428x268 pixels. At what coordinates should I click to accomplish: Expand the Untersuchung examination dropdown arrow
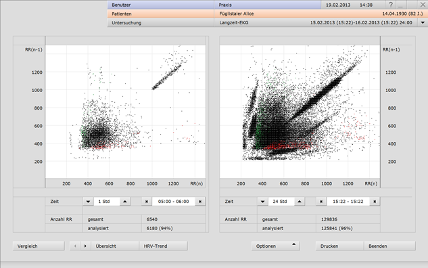423,23
